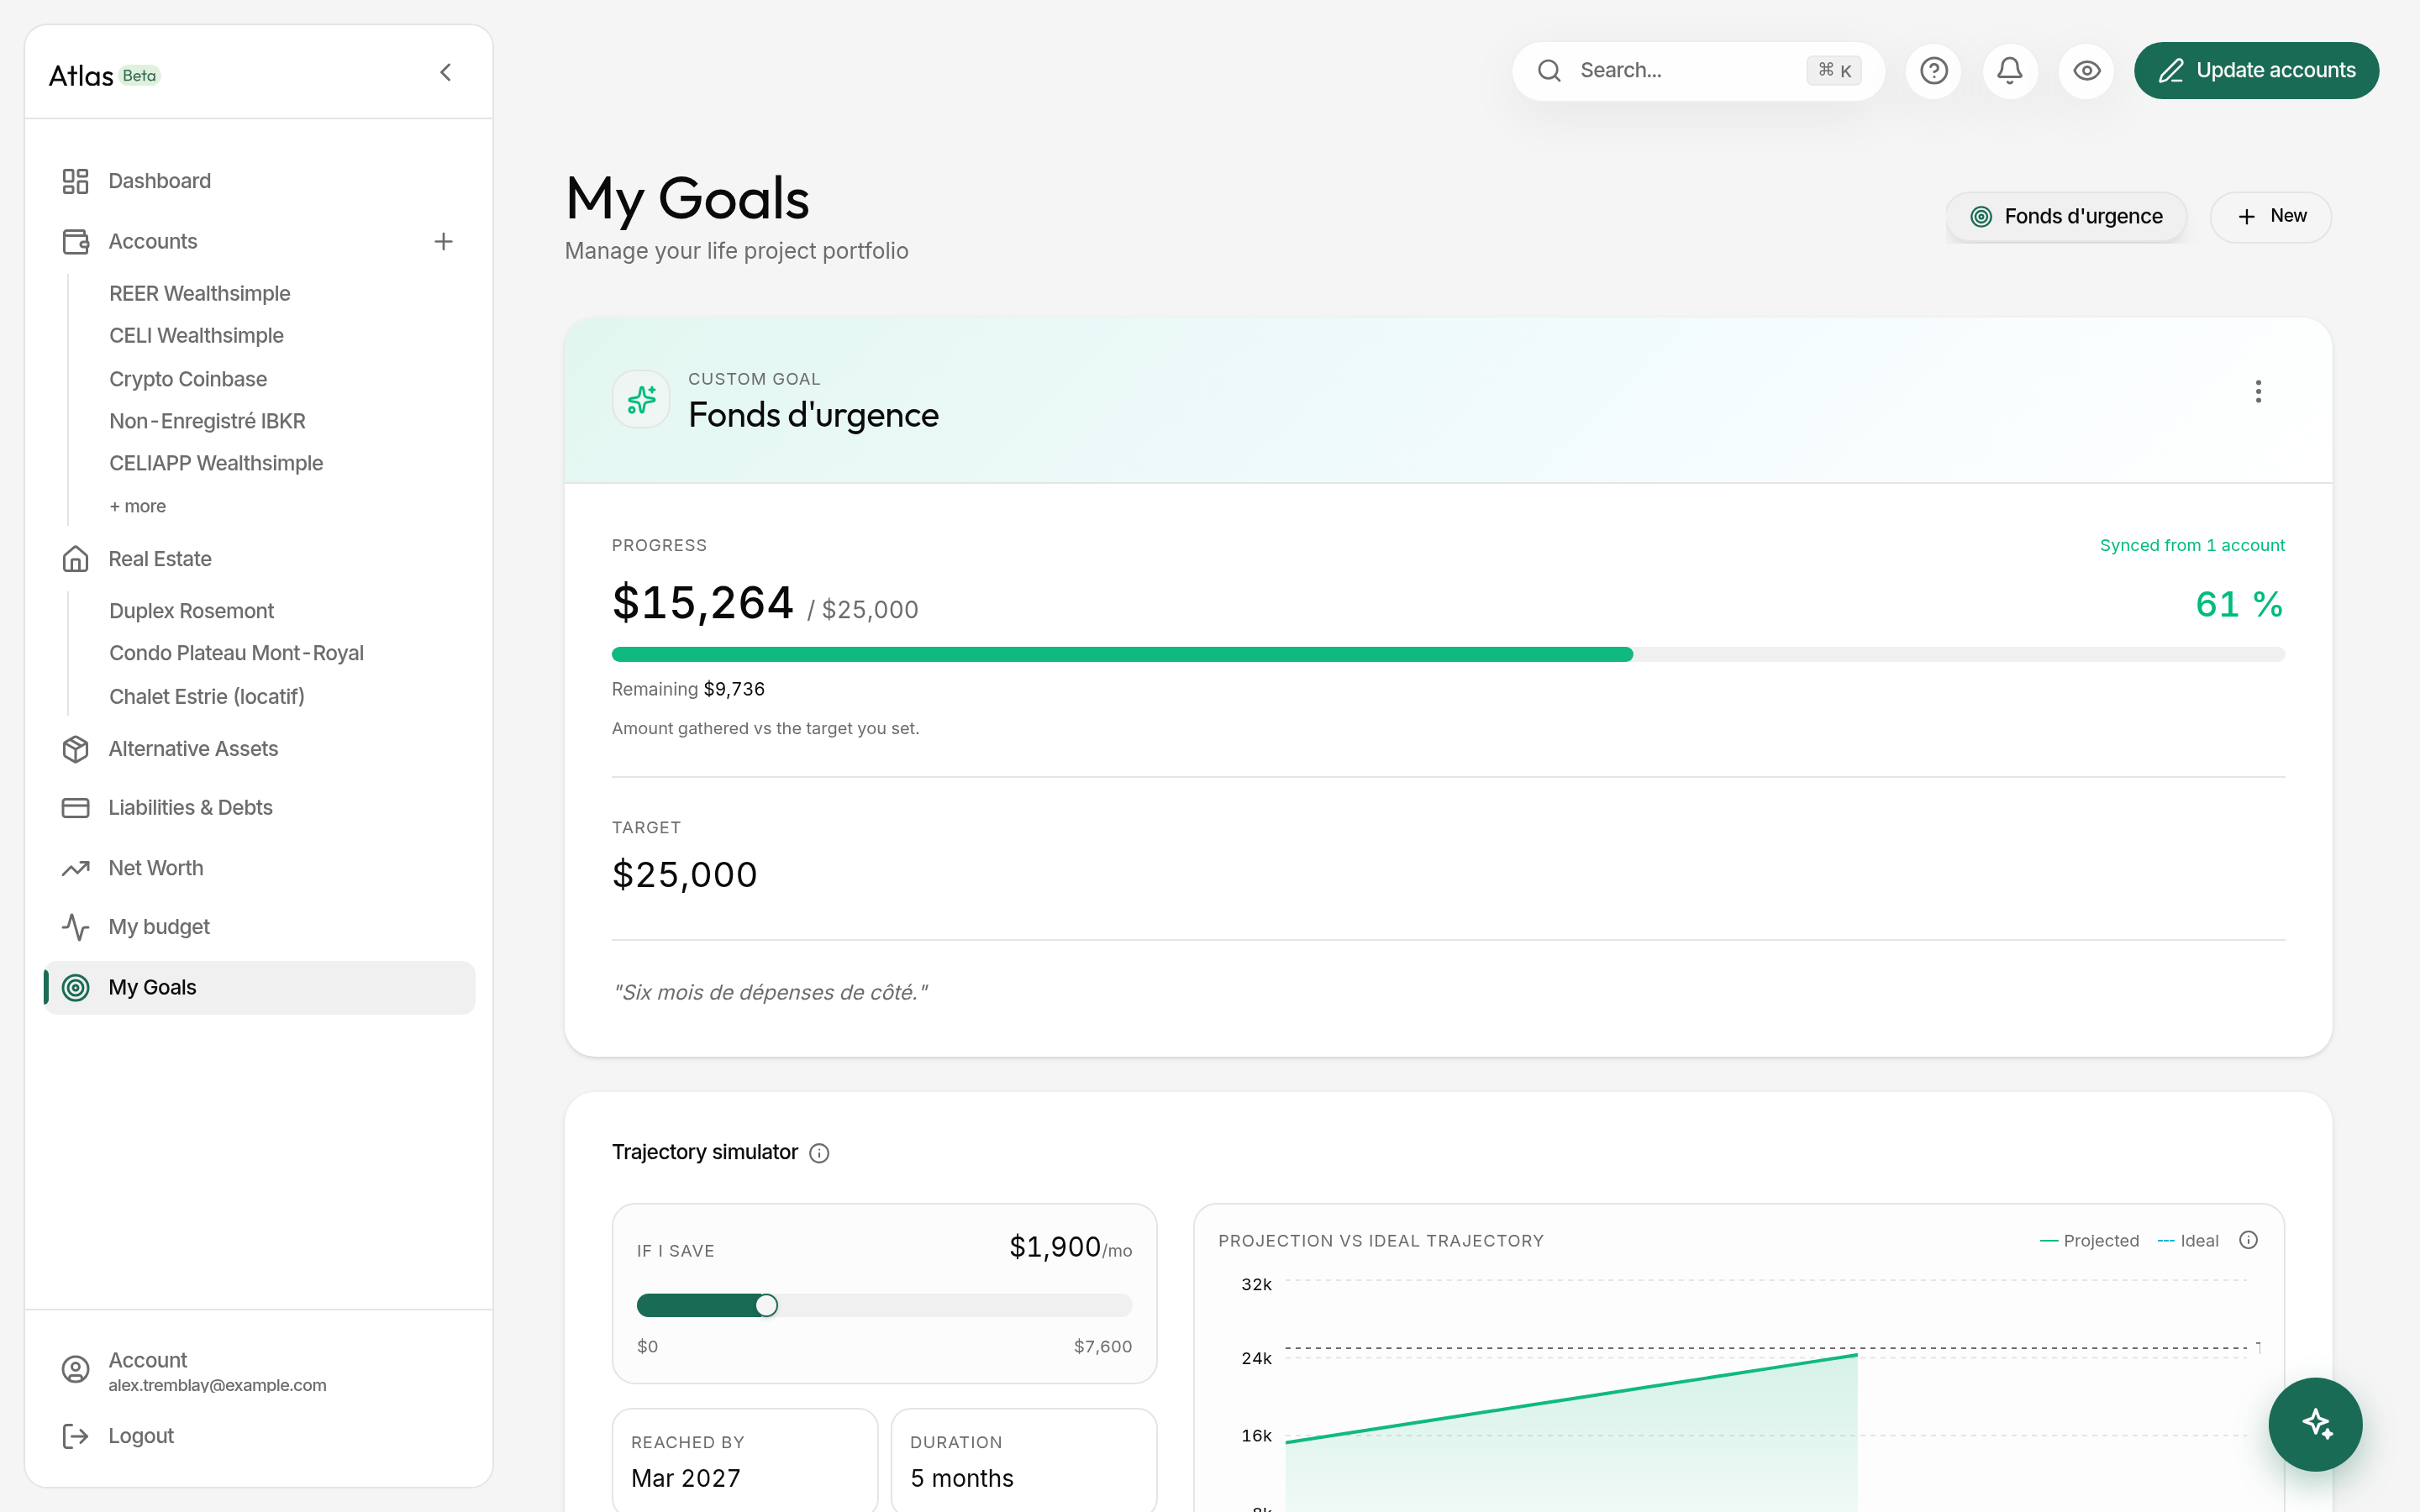Create a New goal
The image size is (2420, 1512).
point(2270,216)
